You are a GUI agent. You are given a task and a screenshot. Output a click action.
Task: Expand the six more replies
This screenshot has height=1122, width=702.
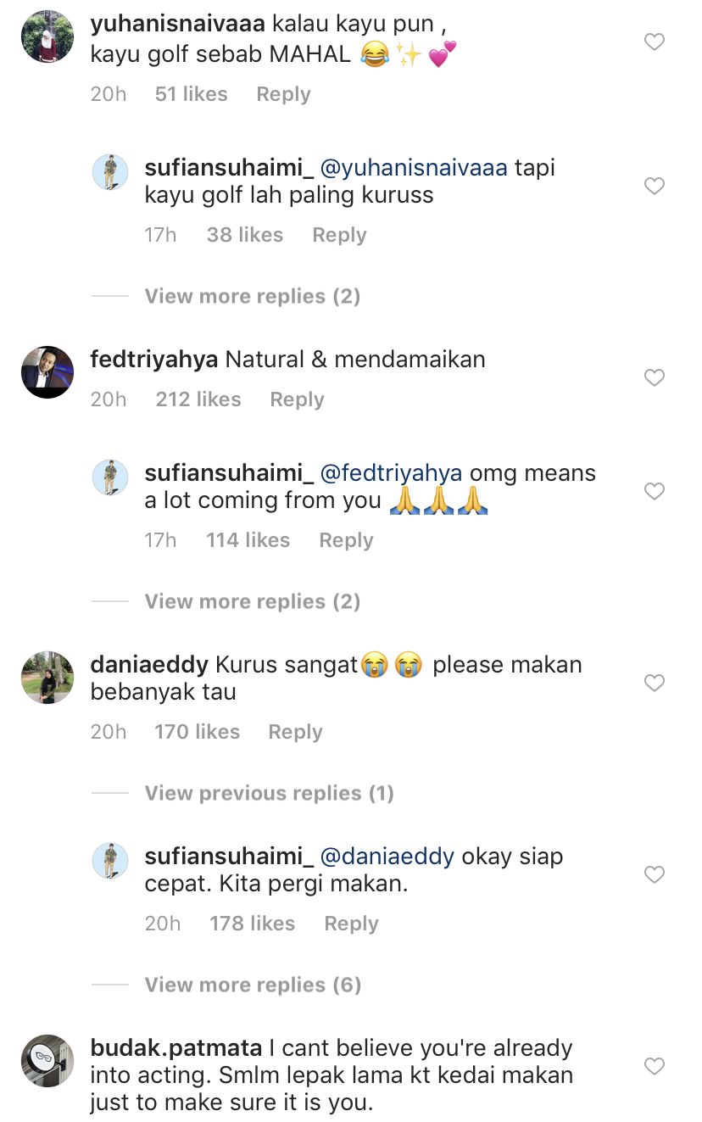coord(252,985)
